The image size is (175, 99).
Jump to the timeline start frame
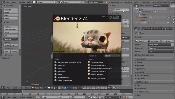(x=89, y=97)
